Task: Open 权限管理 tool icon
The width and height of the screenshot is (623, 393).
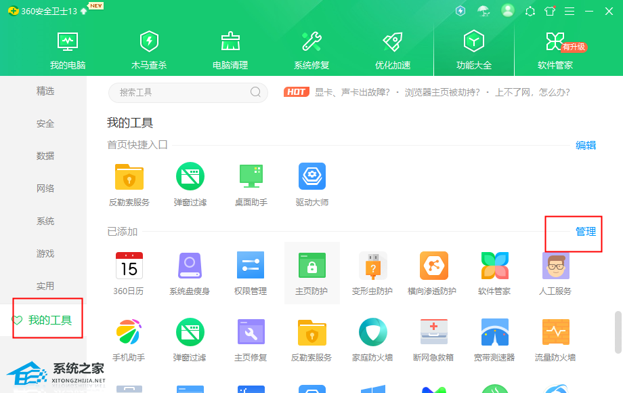Action: (x=251, y=266)
